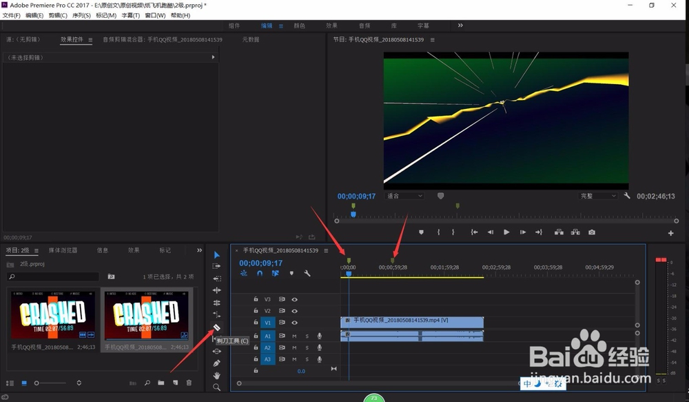Click Mark Out in Program monitor
689x402 pixels.
(x=453, y=232)
